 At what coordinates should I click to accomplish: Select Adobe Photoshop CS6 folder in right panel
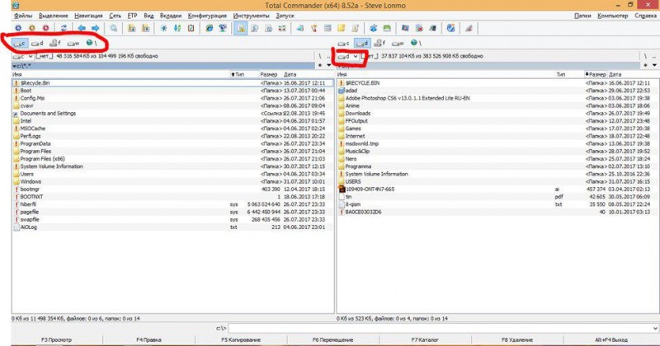click(497, 98)
